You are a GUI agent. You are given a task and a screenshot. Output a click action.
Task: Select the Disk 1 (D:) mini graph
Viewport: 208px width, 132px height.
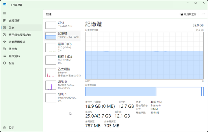click(x=51, y=60)
